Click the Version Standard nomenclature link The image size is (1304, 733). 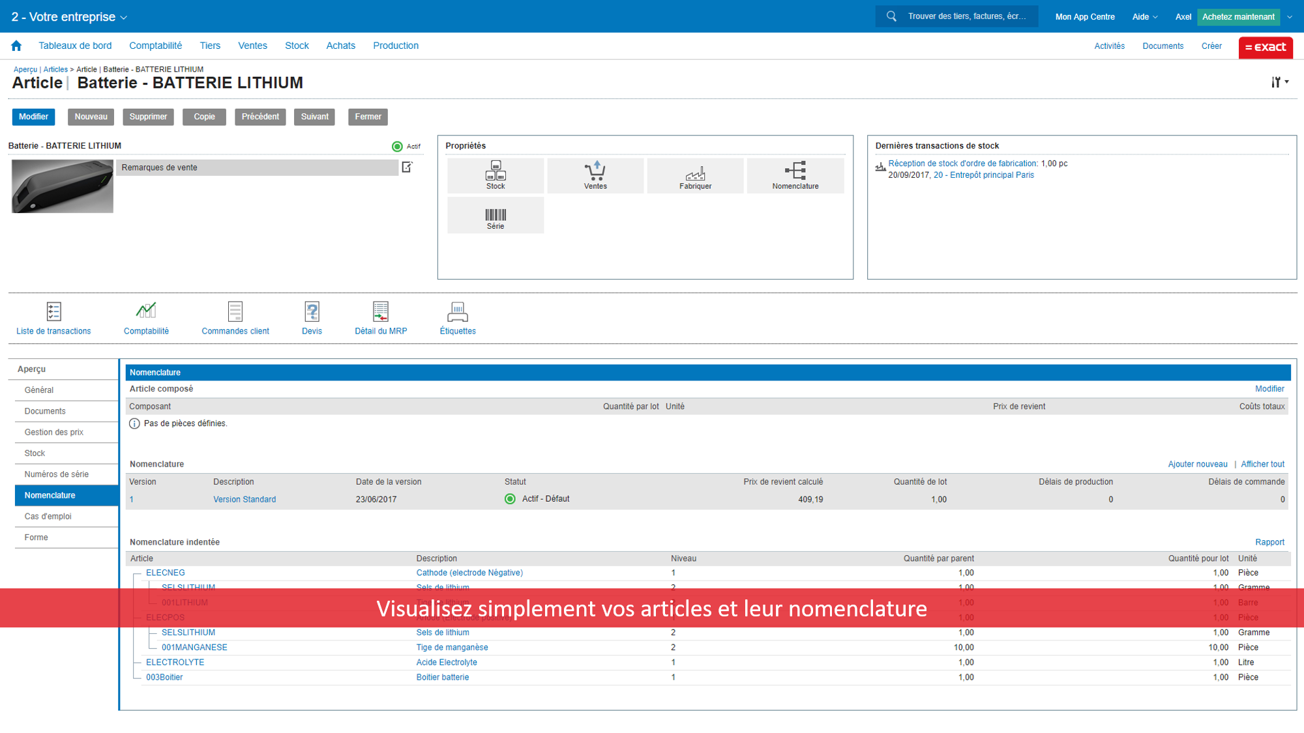click(244, 498)
